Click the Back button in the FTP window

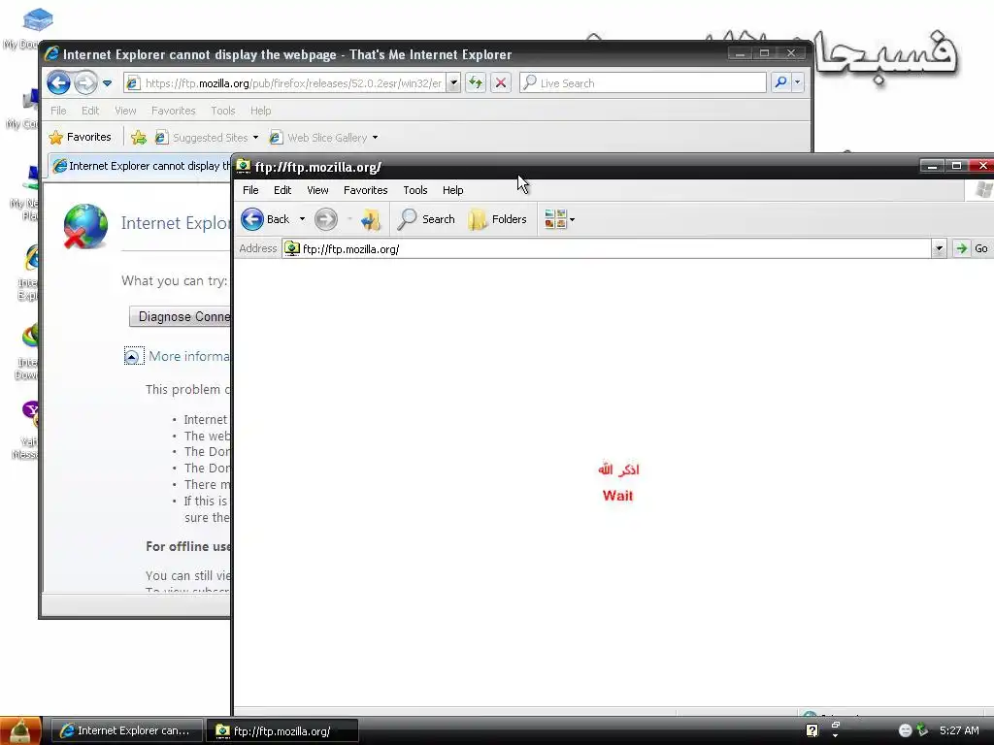(266, 219)
